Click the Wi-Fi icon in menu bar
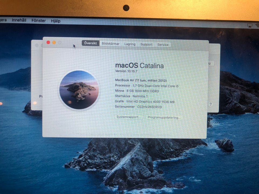Image resolution: width=259 pixels, height=194 pixels. [257, 26]
